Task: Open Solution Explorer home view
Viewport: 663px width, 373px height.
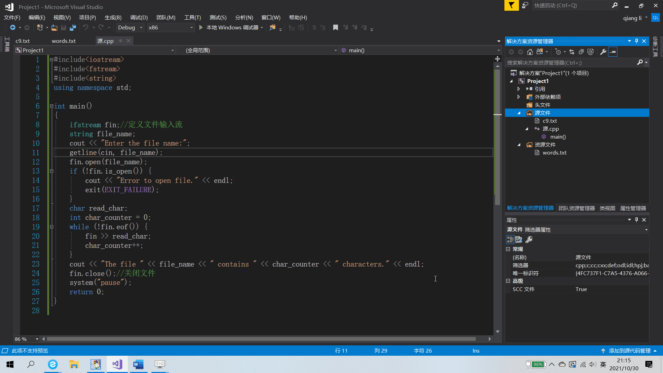Action: click(x=530, y=52)
